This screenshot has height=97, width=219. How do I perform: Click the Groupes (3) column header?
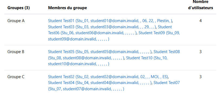[19, 8]
